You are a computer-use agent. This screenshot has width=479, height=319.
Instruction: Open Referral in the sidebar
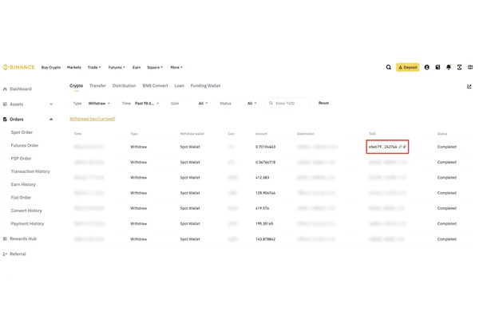pyautogui.click(x=18, y=254)
